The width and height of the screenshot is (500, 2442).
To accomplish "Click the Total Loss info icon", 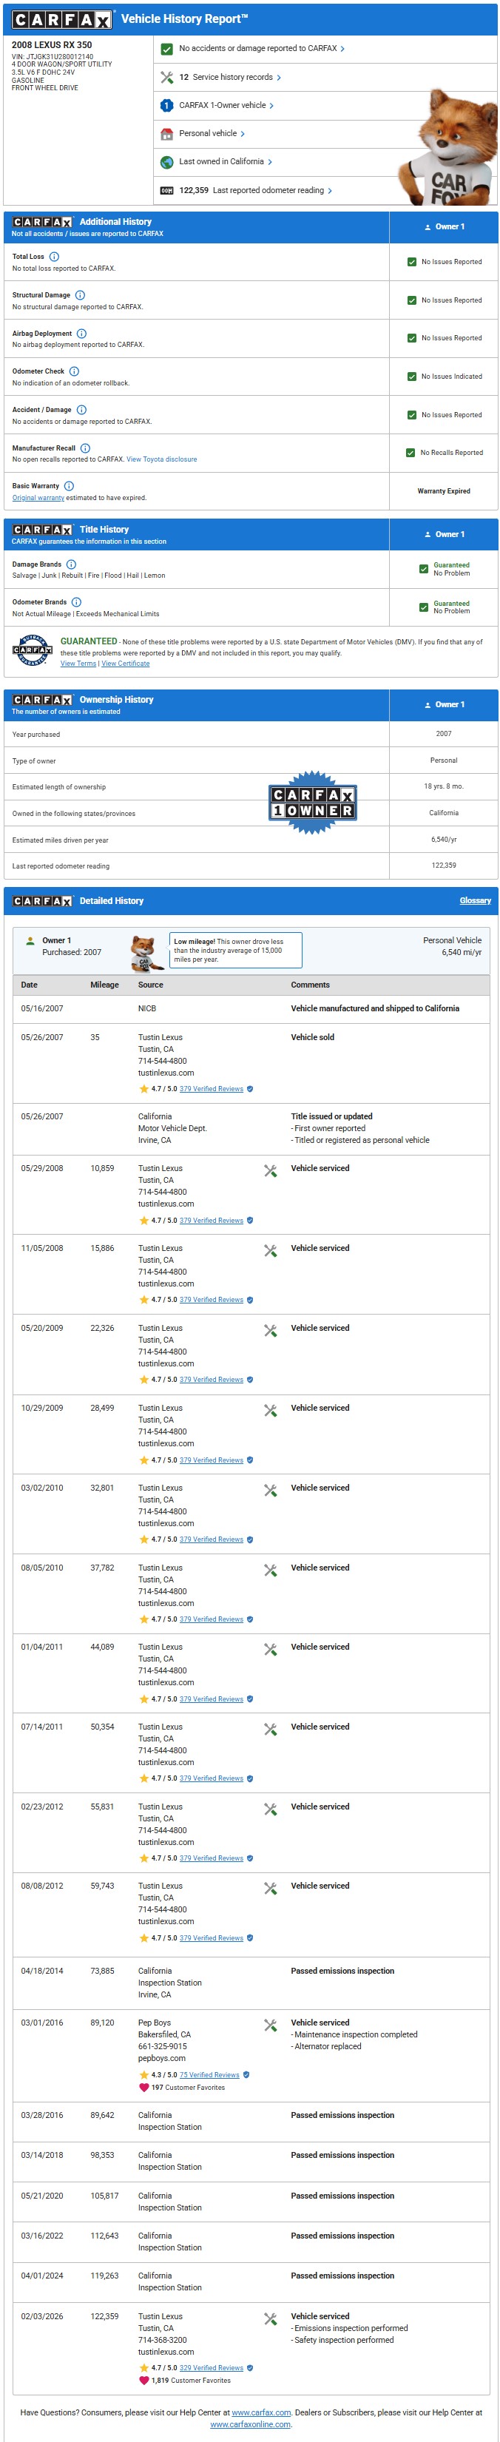I will click(54, 257).
